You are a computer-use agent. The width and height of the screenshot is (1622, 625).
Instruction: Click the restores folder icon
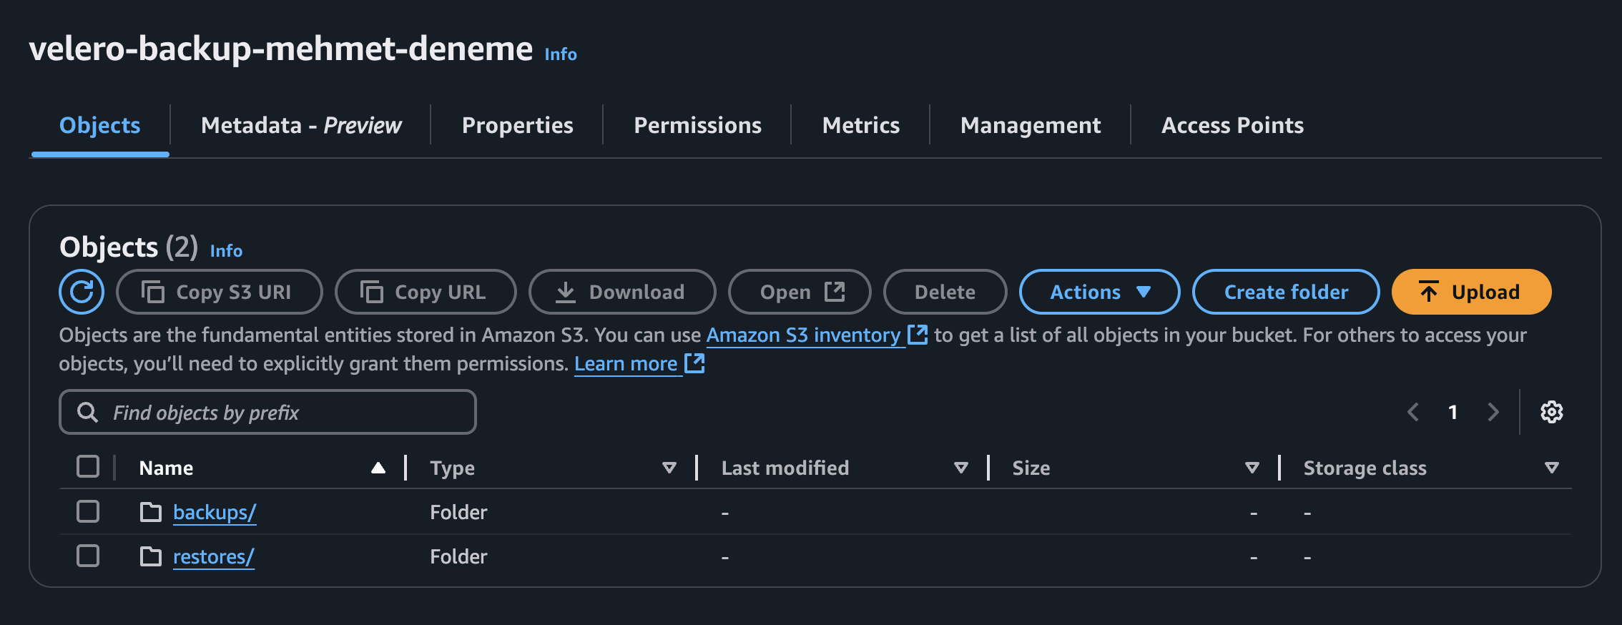pos(150,556)
